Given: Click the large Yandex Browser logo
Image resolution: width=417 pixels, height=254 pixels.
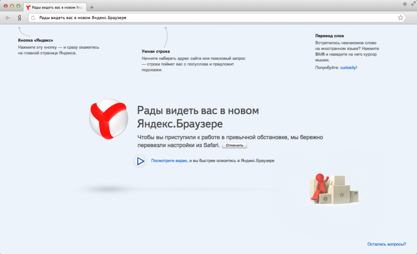Looking at the screenshot, I should click(108, 119).
